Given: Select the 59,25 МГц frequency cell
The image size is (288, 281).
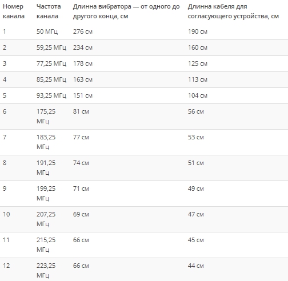Looking at the screenshot, I should coord(51,47).
